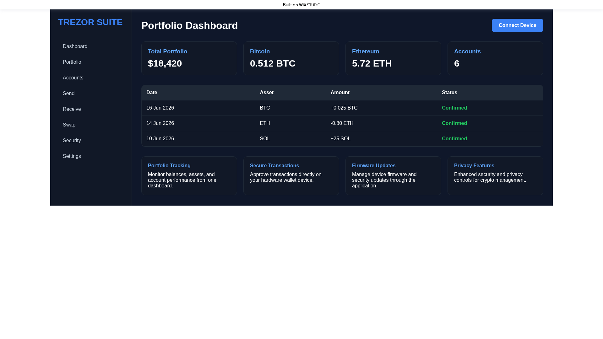Select the Total Portfolio $18,420 card

point(189,58)
